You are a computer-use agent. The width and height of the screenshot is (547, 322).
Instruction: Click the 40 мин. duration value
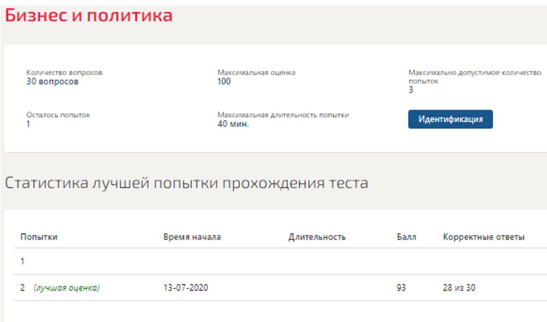click(x=233, y=124)
